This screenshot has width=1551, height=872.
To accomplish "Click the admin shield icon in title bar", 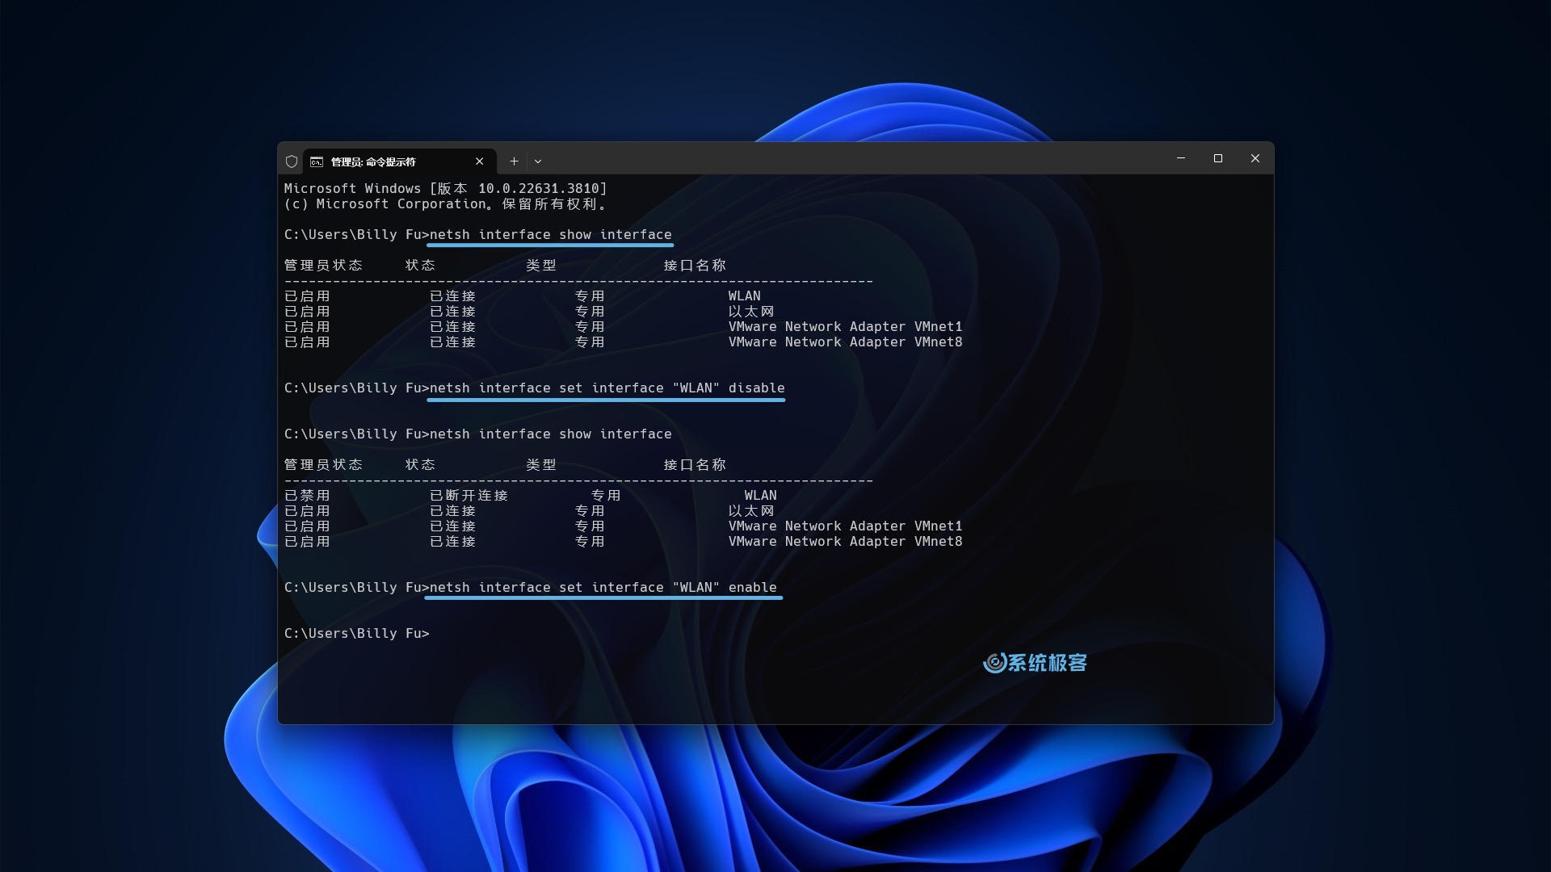I will pos(292,161).
